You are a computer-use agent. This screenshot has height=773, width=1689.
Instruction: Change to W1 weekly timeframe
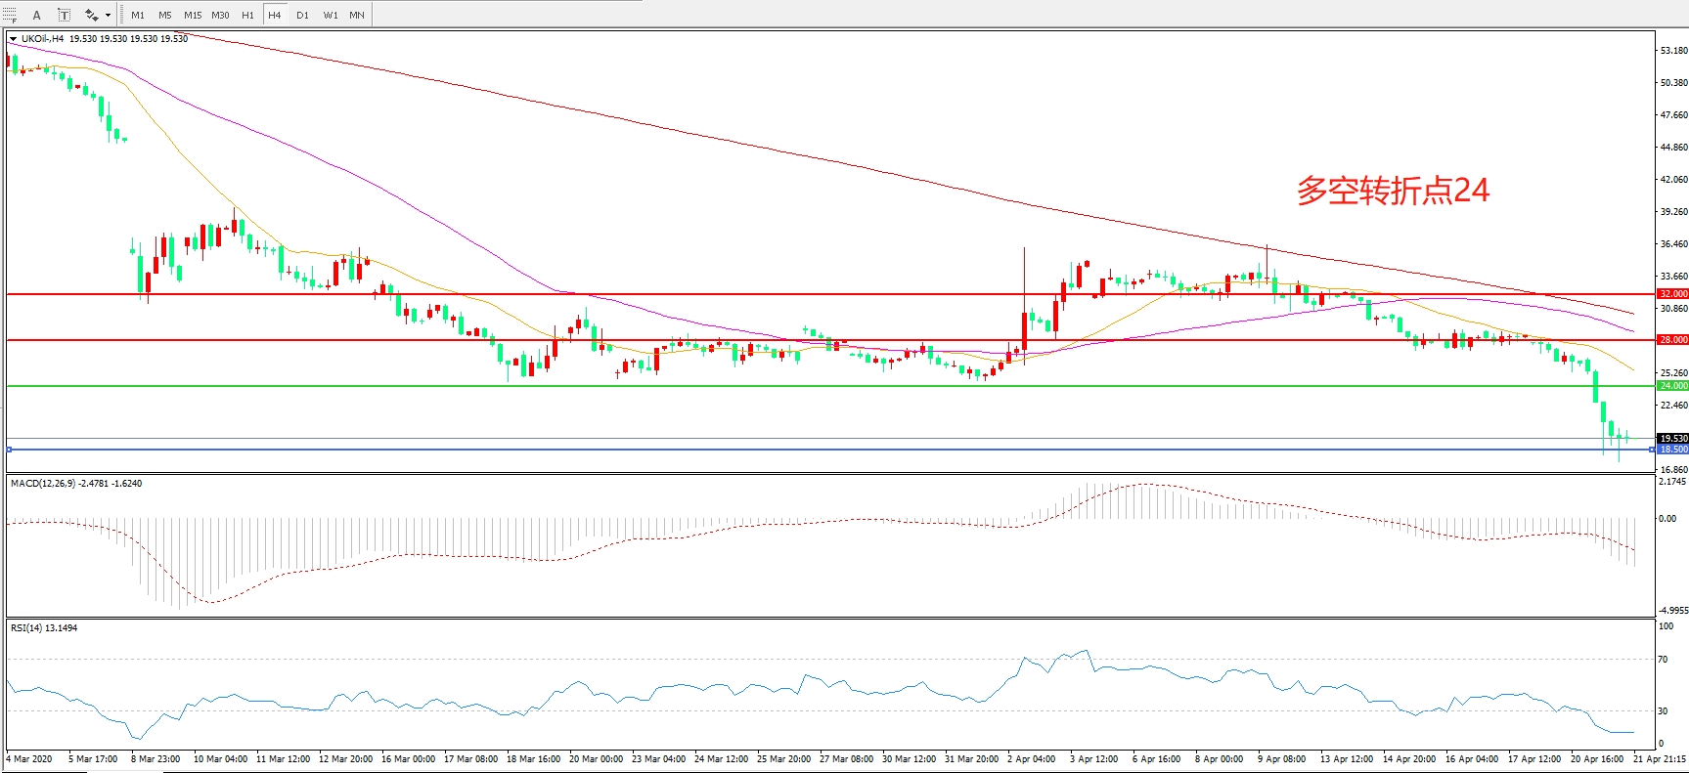click(331, 15)
